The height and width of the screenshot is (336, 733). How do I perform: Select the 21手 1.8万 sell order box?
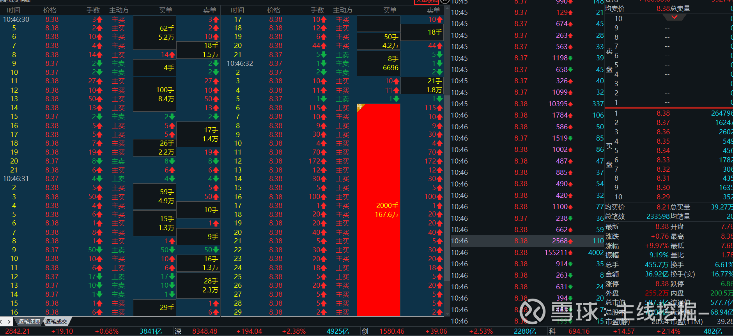pos(422,85)
